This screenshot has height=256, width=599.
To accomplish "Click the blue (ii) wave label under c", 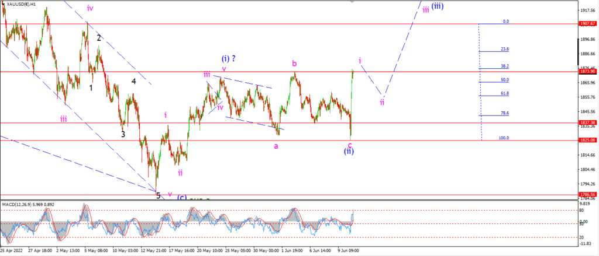I will pyautogui.click(x=349, y=151).
